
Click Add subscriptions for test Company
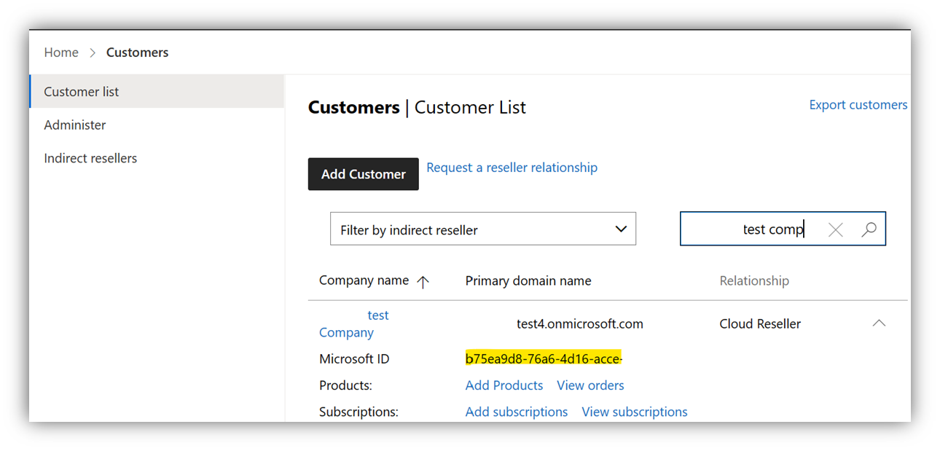pyautogui.click(x=517, y=412)
